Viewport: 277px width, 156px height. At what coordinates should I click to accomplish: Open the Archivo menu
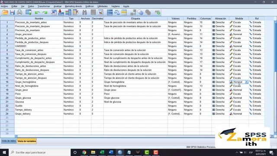click(x=4, y=6)
